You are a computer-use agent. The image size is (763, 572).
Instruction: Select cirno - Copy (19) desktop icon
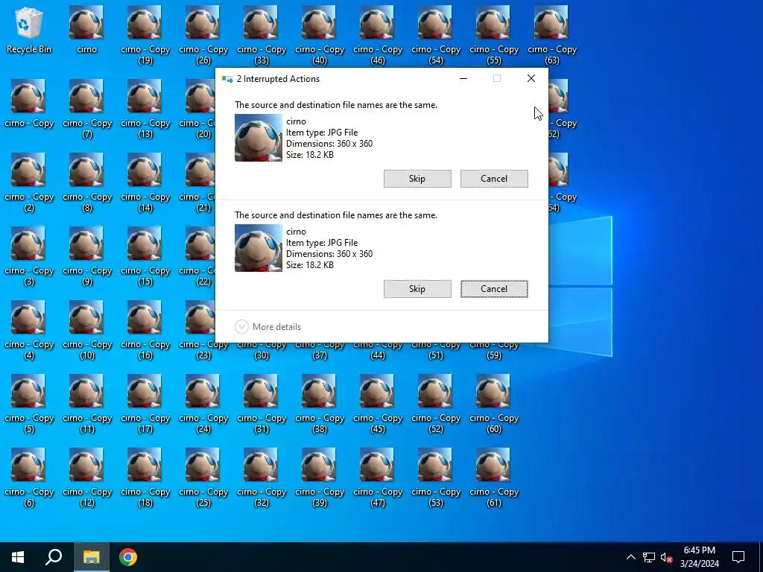click(x=145, y=35)
